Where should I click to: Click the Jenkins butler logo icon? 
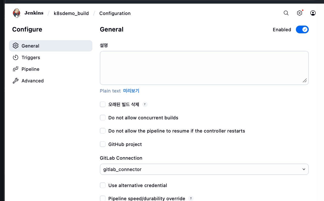(17, 13)
